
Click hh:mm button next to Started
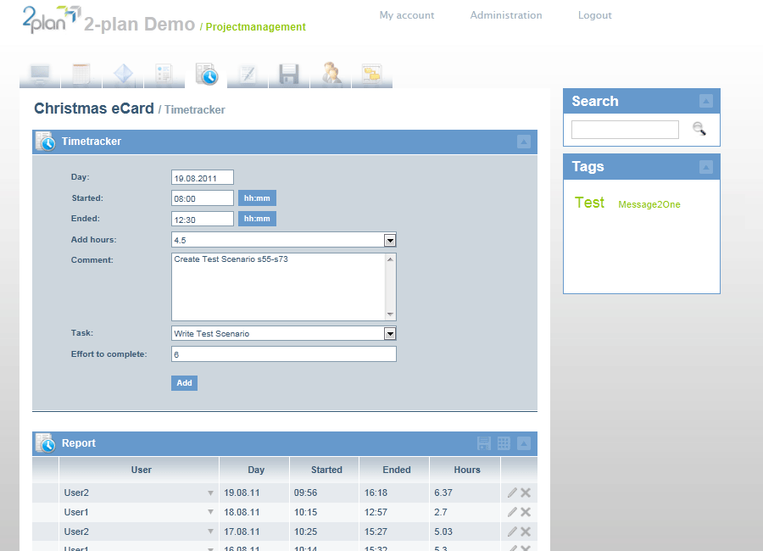tap(257, 198)
